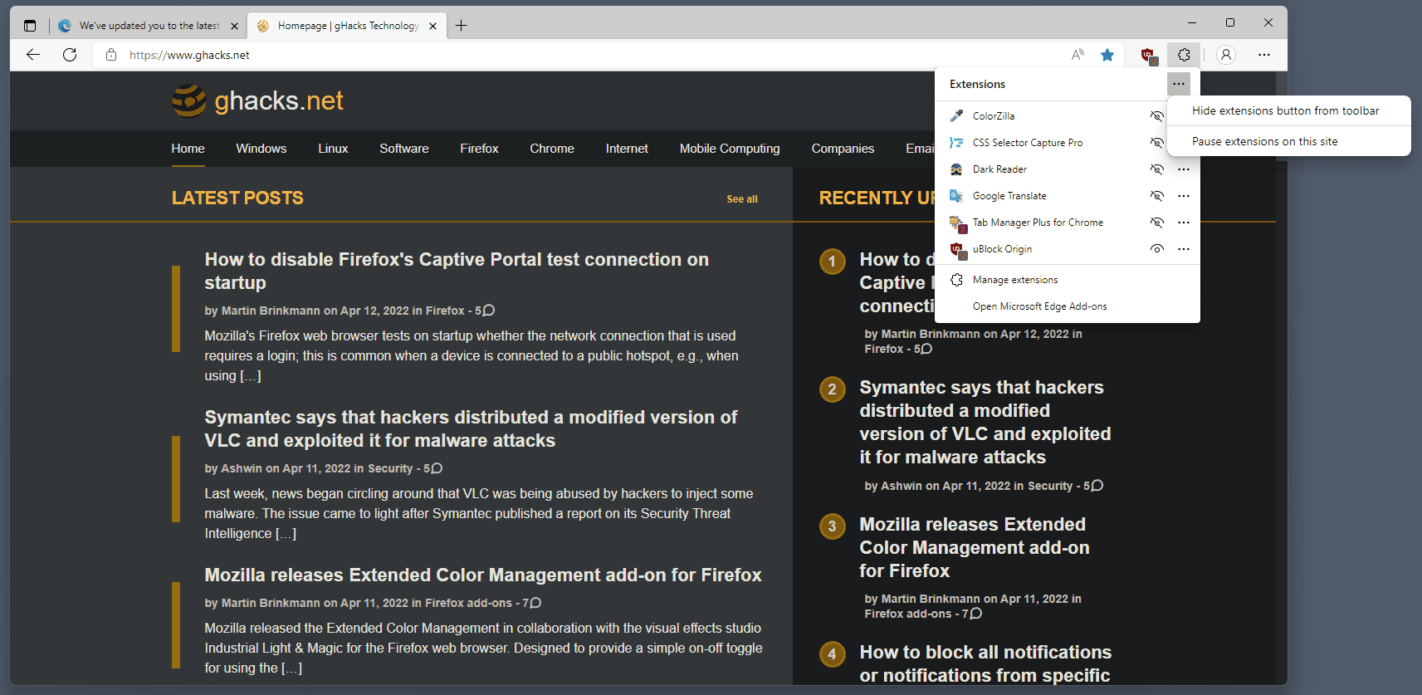Open the CSS Selector Capture Pro extension icon

pyautogui.click(x=956, y=143)
